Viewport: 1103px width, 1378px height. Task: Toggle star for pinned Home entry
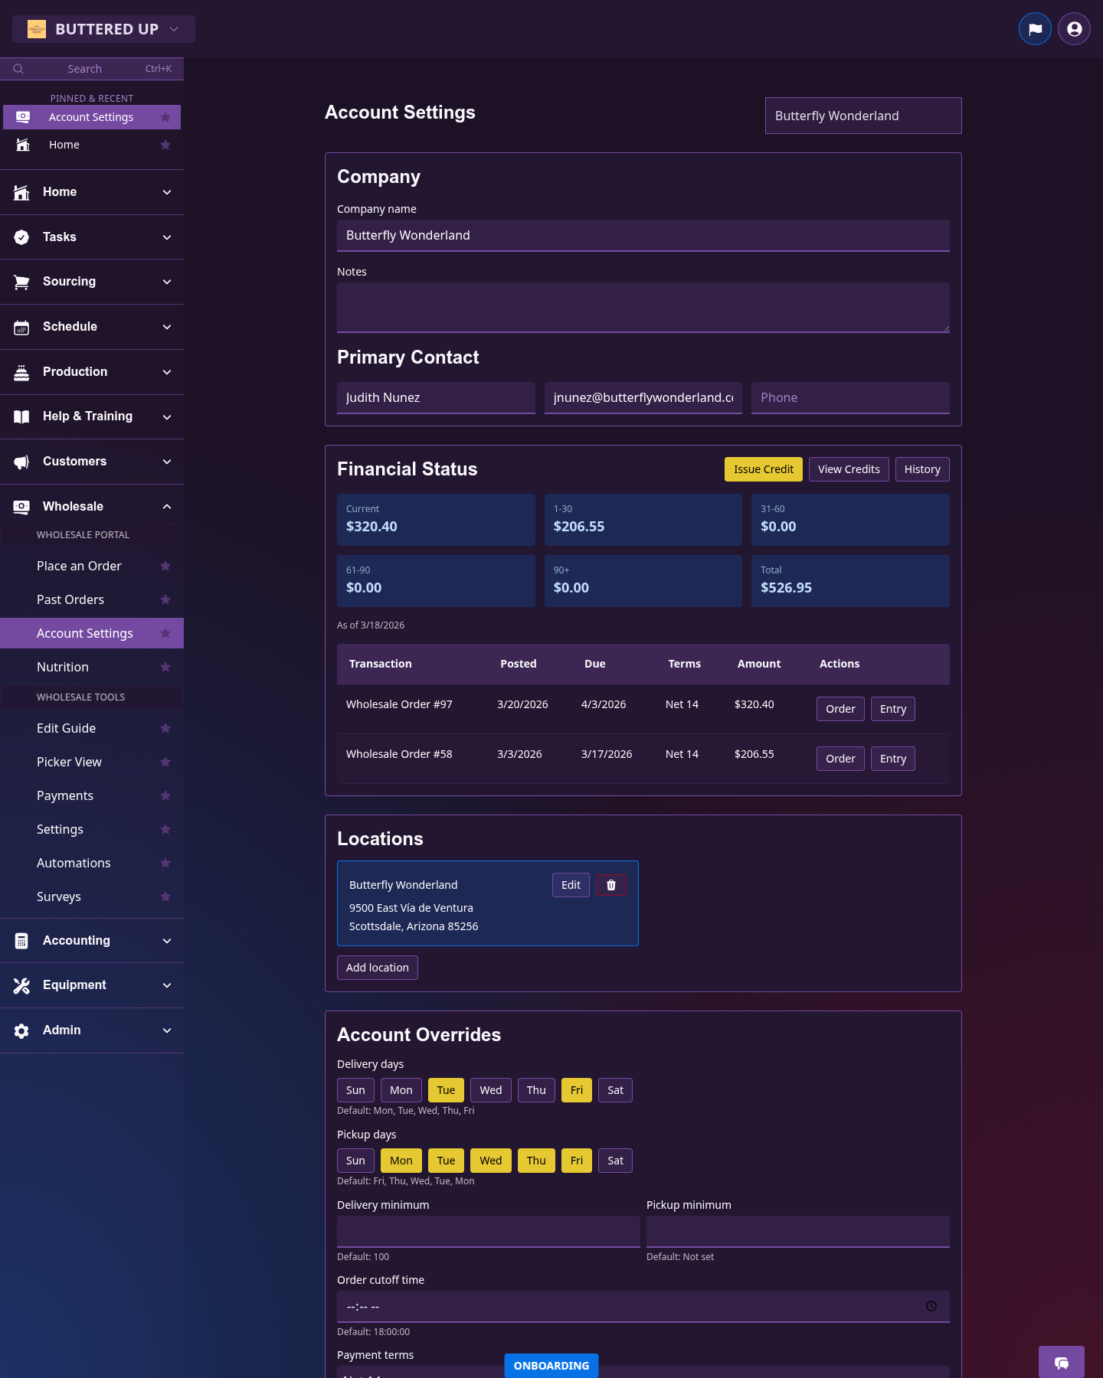click(x=165, y=145)
